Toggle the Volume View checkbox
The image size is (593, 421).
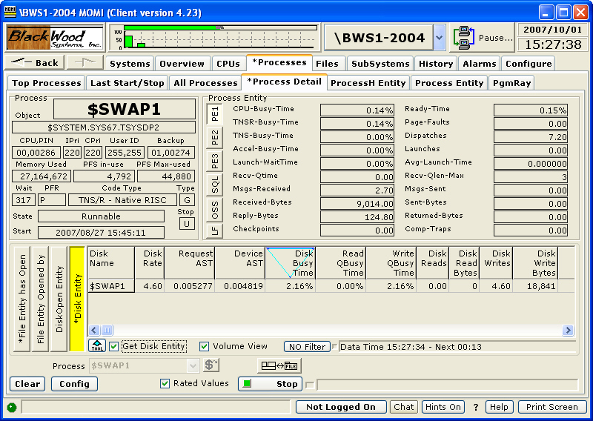205,346
